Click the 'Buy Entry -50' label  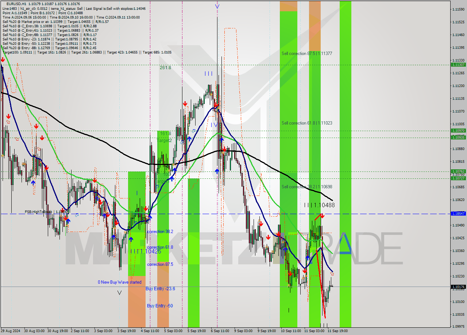point(160,306)
